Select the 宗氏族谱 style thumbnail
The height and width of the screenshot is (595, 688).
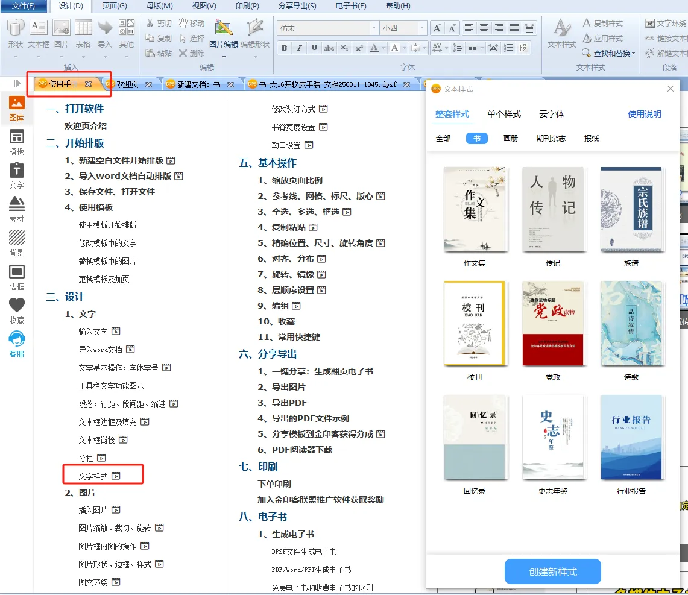pos(631,210)
